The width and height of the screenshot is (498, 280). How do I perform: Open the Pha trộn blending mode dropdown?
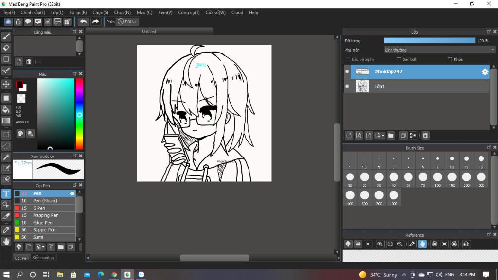(439, 50)
